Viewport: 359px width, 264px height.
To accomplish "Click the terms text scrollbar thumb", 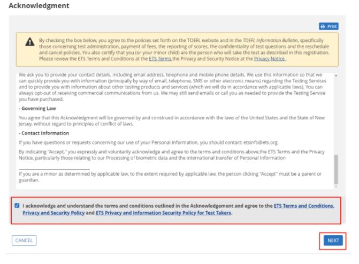I will (336, 169).
